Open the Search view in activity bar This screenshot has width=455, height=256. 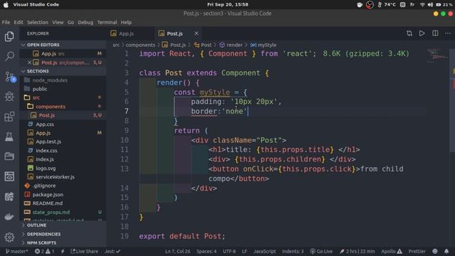(x=9, y=56)
